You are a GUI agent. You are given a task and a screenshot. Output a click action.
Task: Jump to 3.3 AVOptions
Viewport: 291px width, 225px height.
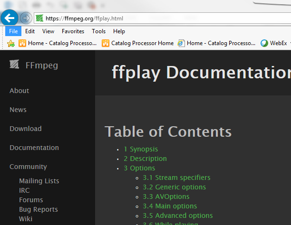(166, 197)
